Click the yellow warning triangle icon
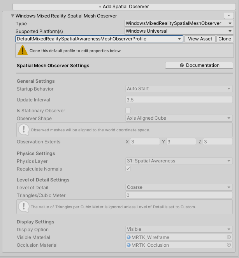Viewport: 239px width, 258px height. click(24, 51)
